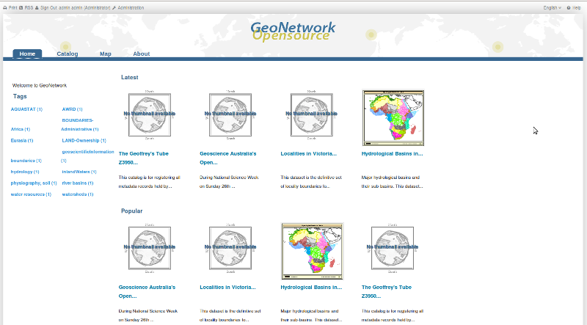Filter by the hydrology tag
The height and width of the screenshot is (325, 587).
[25, 172]
